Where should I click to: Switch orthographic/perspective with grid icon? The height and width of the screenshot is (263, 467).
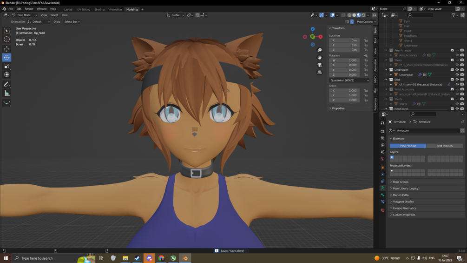(320, 72)
